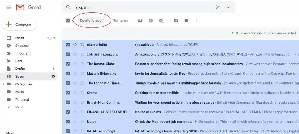The image size is (299, 134).
Task: Toggle importance marker on Economic Times email
Action: click(x=82, y=83)
